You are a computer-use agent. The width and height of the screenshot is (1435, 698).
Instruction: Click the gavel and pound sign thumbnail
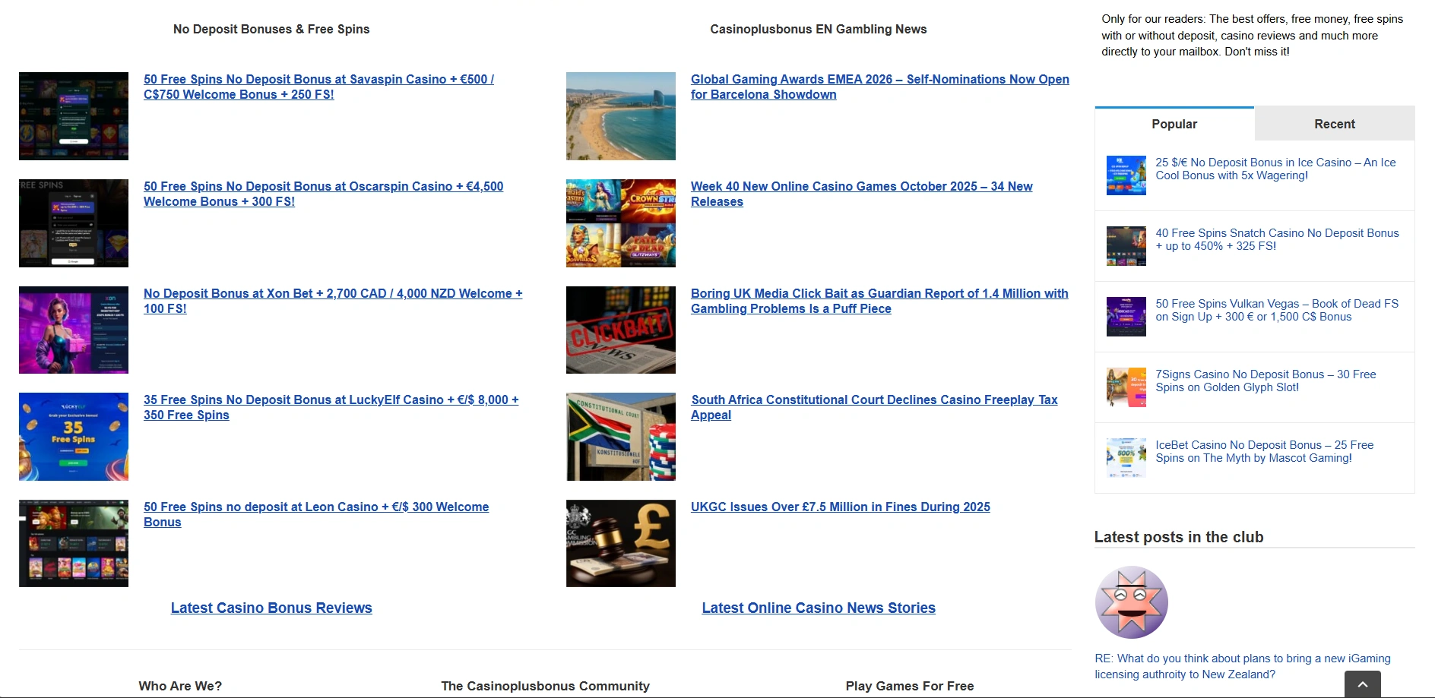(x=621, y=543)
